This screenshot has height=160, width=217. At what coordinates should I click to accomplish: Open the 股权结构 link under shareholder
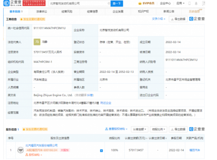click(x=34, y=155)
